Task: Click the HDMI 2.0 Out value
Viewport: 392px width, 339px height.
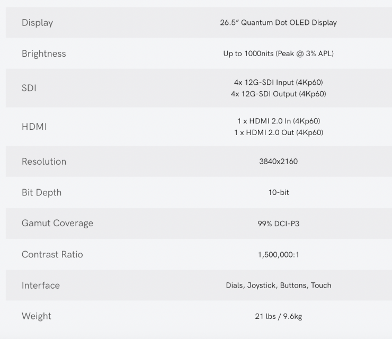Action: pyautogui.click(x=278, y=132)
